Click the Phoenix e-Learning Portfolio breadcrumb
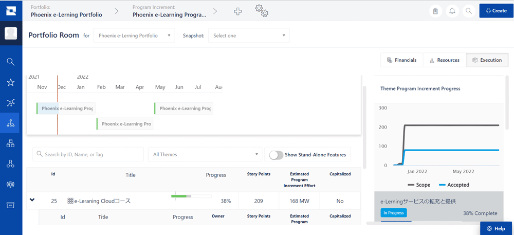The image size is (514, 235). [x=66, y=14]
